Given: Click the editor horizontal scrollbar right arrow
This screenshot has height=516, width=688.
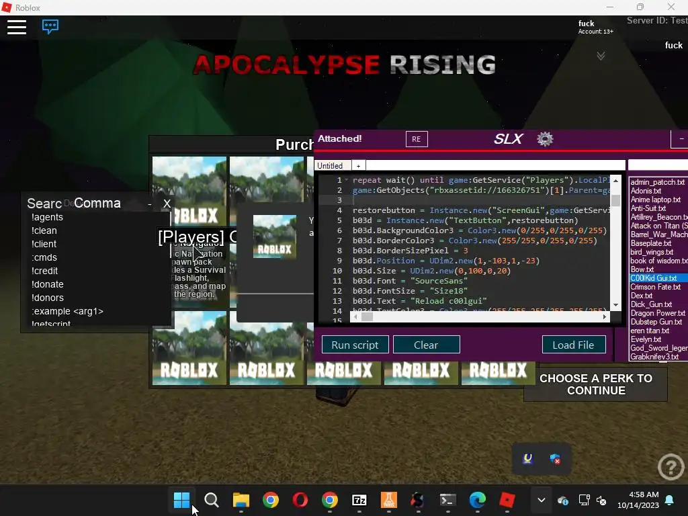Looking at the screenshot, I should click(x=605, y=316).
